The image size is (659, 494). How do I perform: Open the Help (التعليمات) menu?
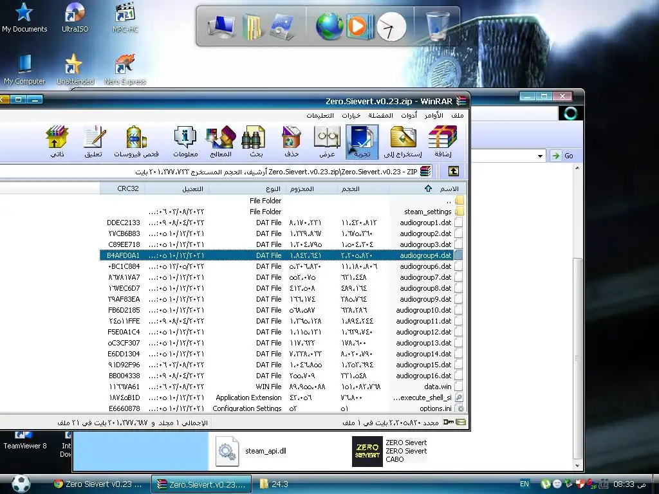[320, 115]
